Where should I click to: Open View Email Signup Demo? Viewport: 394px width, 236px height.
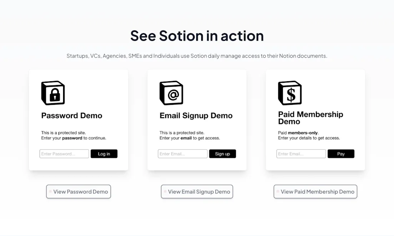click(197, 191)
